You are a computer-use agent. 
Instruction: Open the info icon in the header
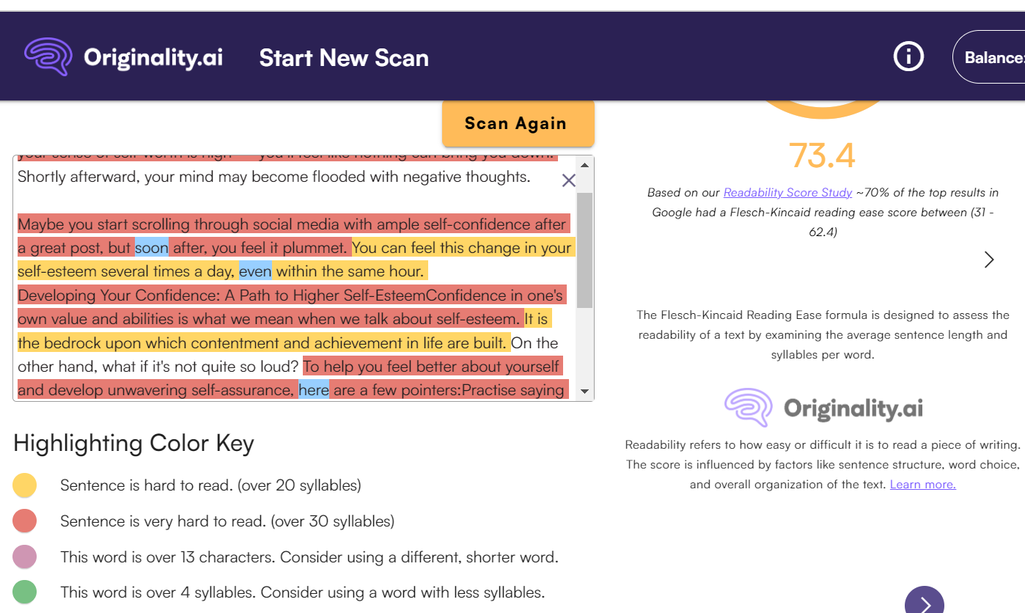tap(908, 56)
